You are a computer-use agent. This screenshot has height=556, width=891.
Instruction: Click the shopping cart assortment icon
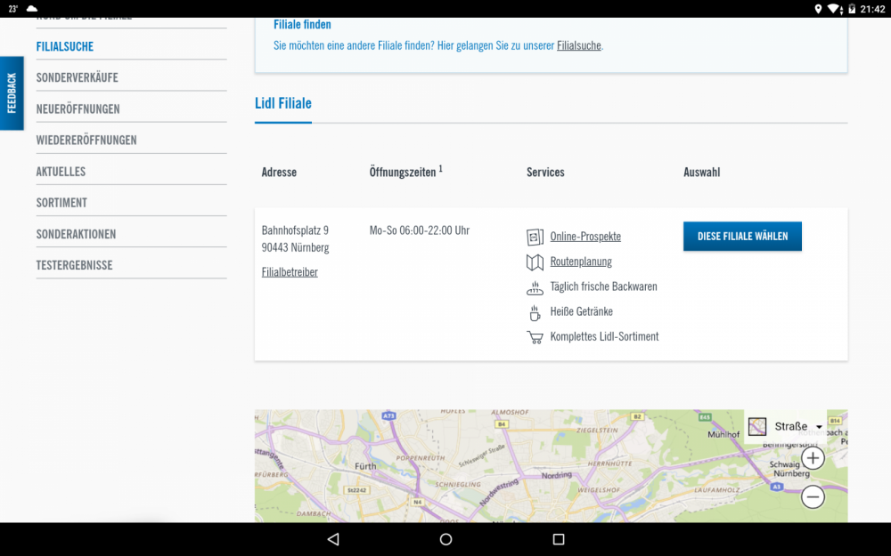[535, 337]
